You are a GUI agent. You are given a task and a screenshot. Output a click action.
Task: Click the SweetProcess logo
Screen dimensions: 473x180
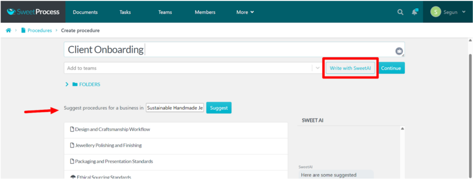tap(33, 12)
